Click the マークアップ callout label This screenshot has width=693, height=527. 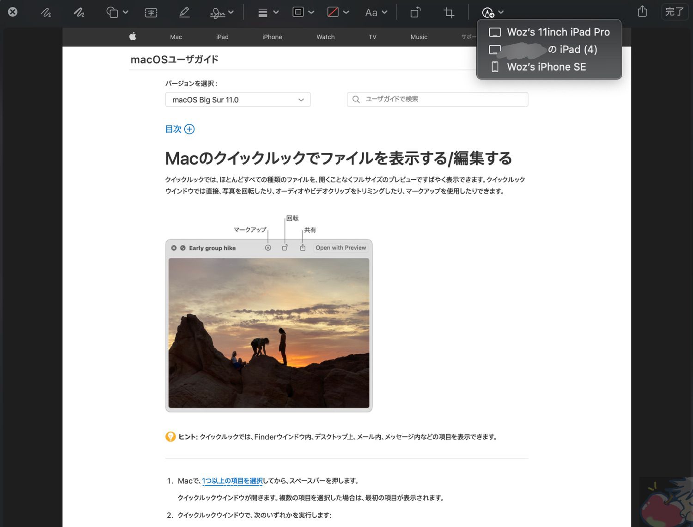click(x=250, y=230)
